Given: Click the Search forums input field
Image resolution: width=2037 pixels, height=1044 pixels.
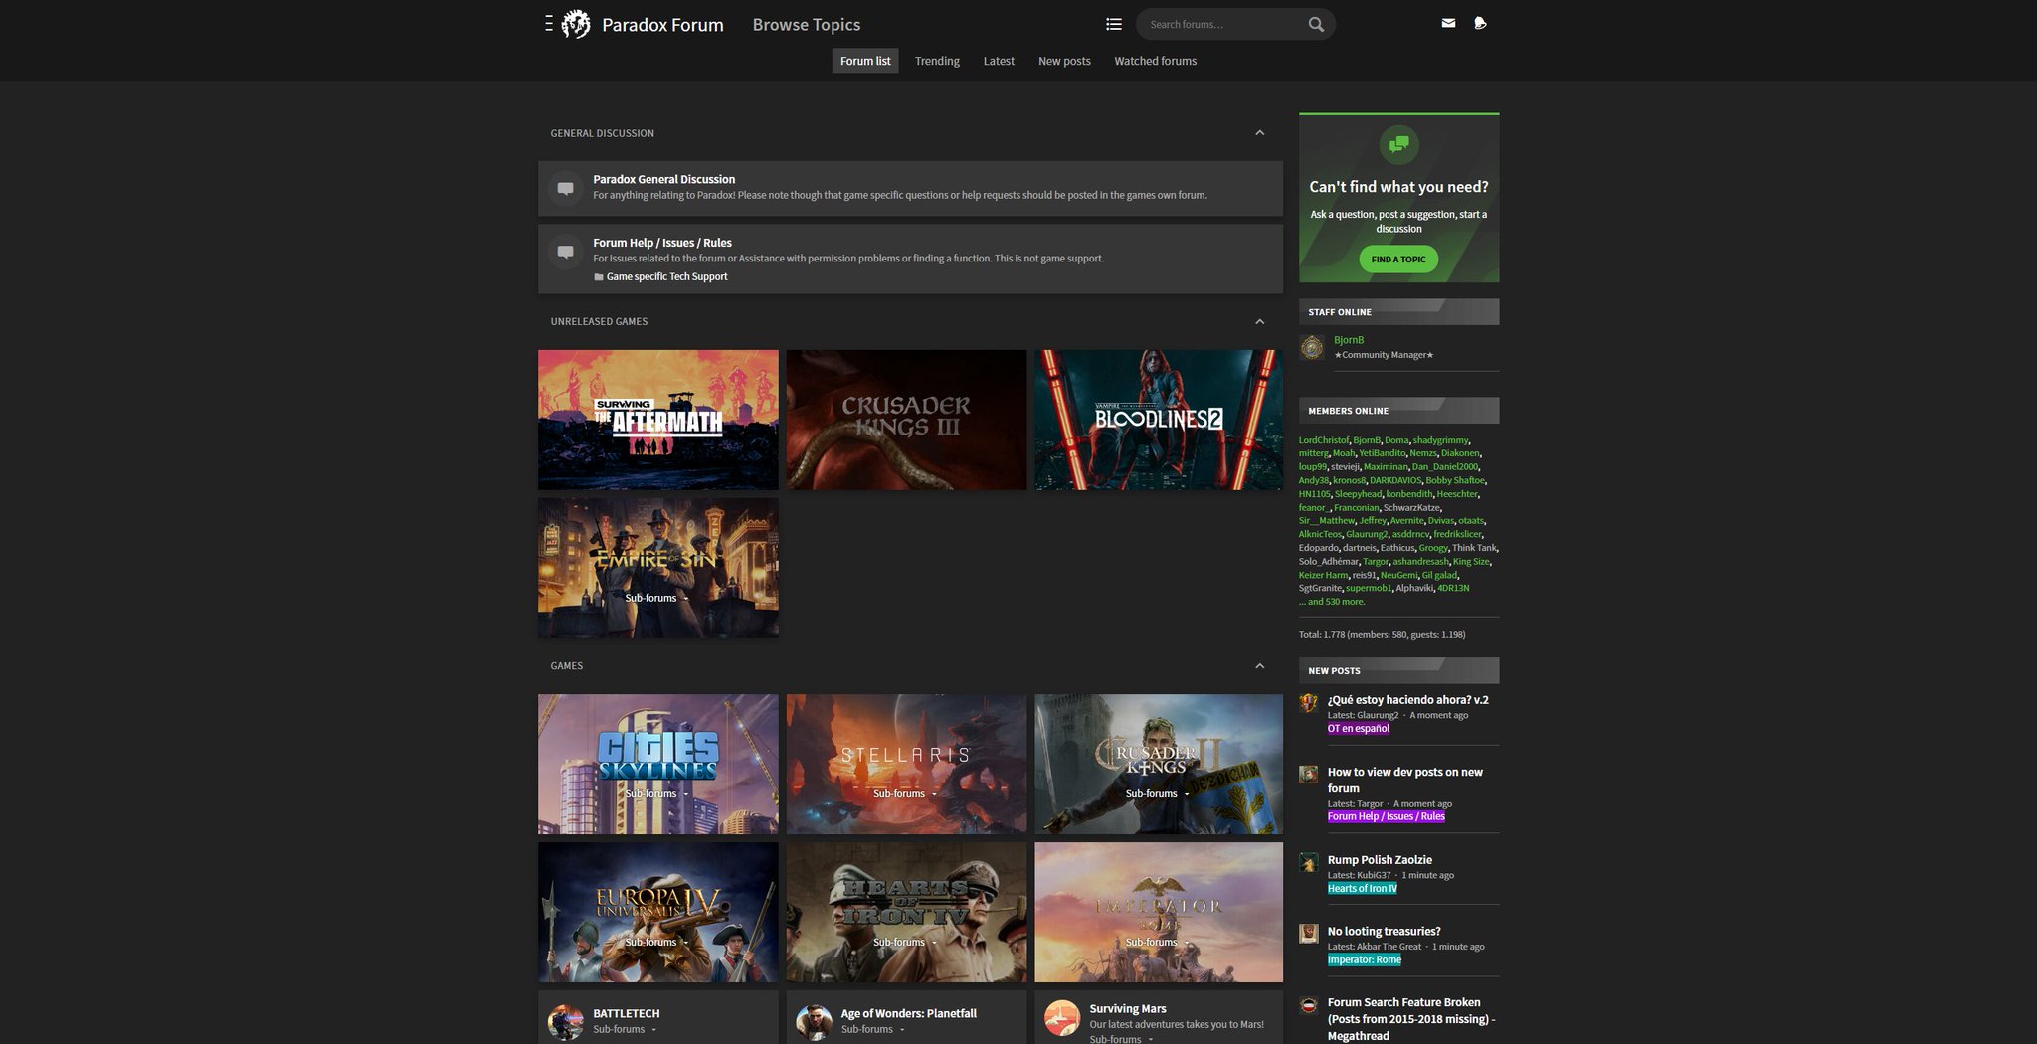Looking at the screenshot, I should (x=1223, y=25).
